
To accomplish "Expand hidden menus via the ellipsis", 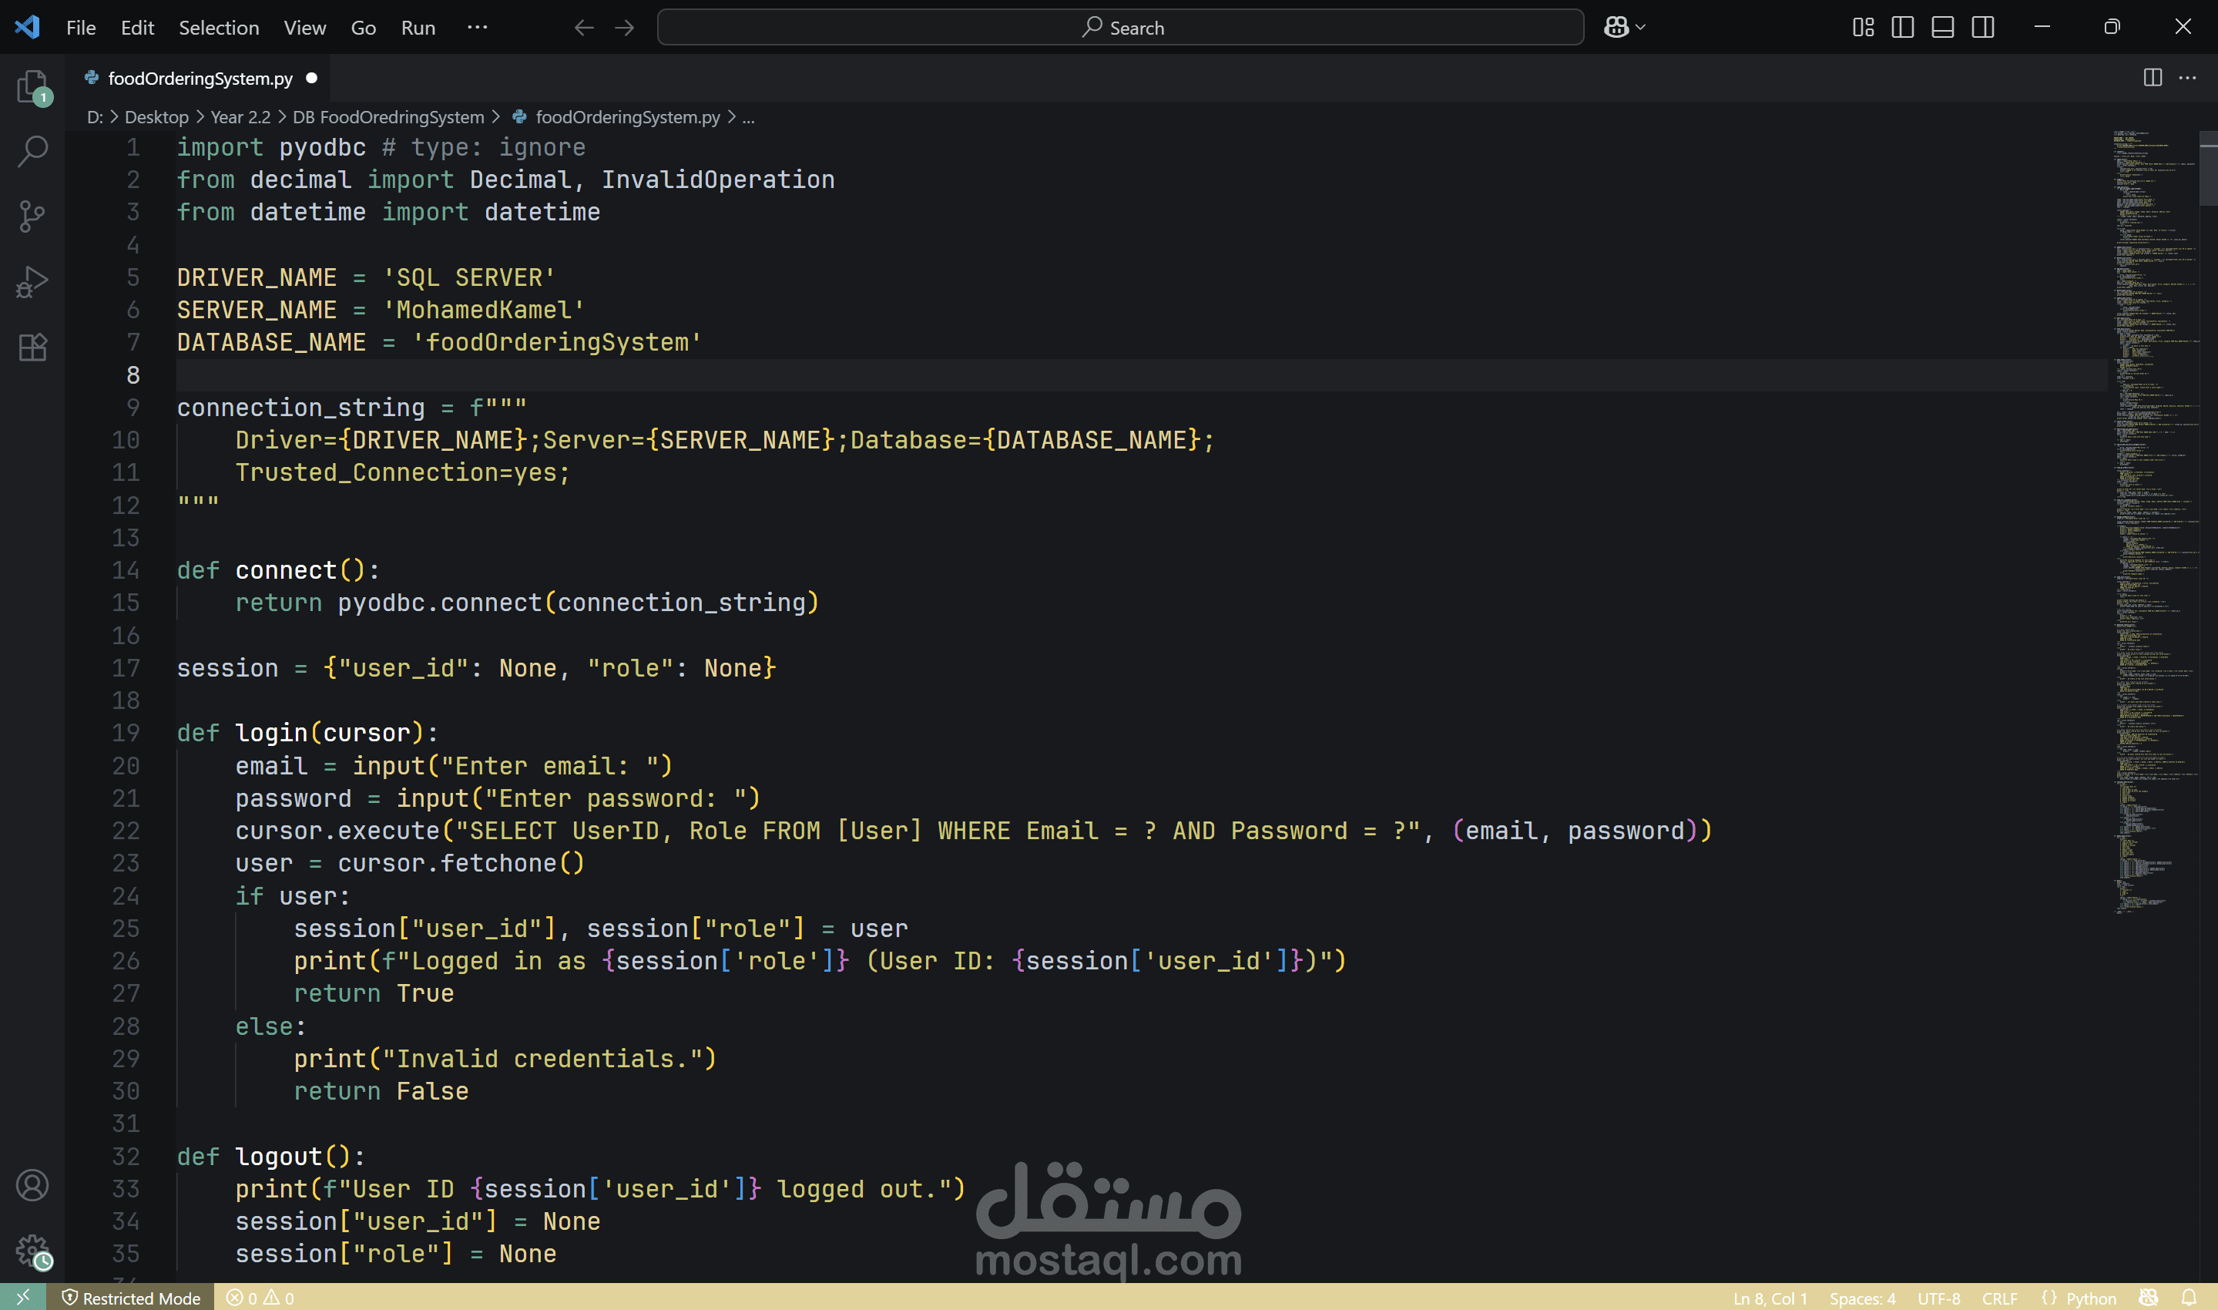I will 478,28.
